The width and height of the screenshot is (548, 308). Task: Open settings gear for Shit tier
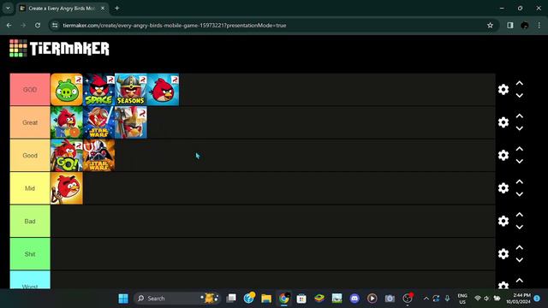pyautogui.click(x=503, y=253)
